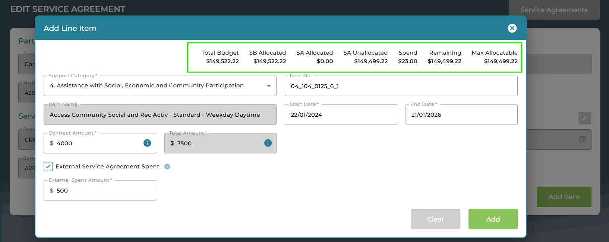Click the pencil edit icon behind dialog
The height and width of the screenshot is (242, 609).
click(584, 118)
